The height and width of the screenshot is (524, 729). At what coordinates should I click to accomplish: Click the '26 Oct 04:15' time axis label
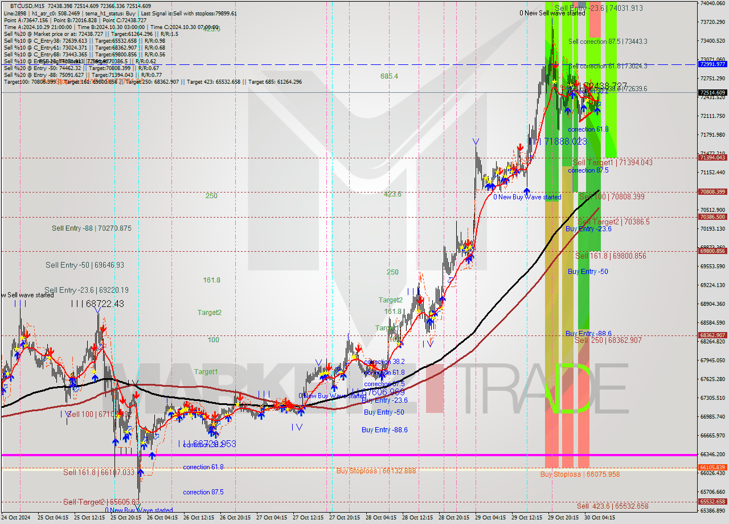pyautogui.click(x=162, y=518)
